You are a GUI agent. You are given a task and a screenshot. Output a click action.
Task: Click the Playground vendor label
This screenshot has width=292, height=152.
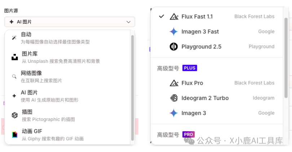tap(261, 47)
